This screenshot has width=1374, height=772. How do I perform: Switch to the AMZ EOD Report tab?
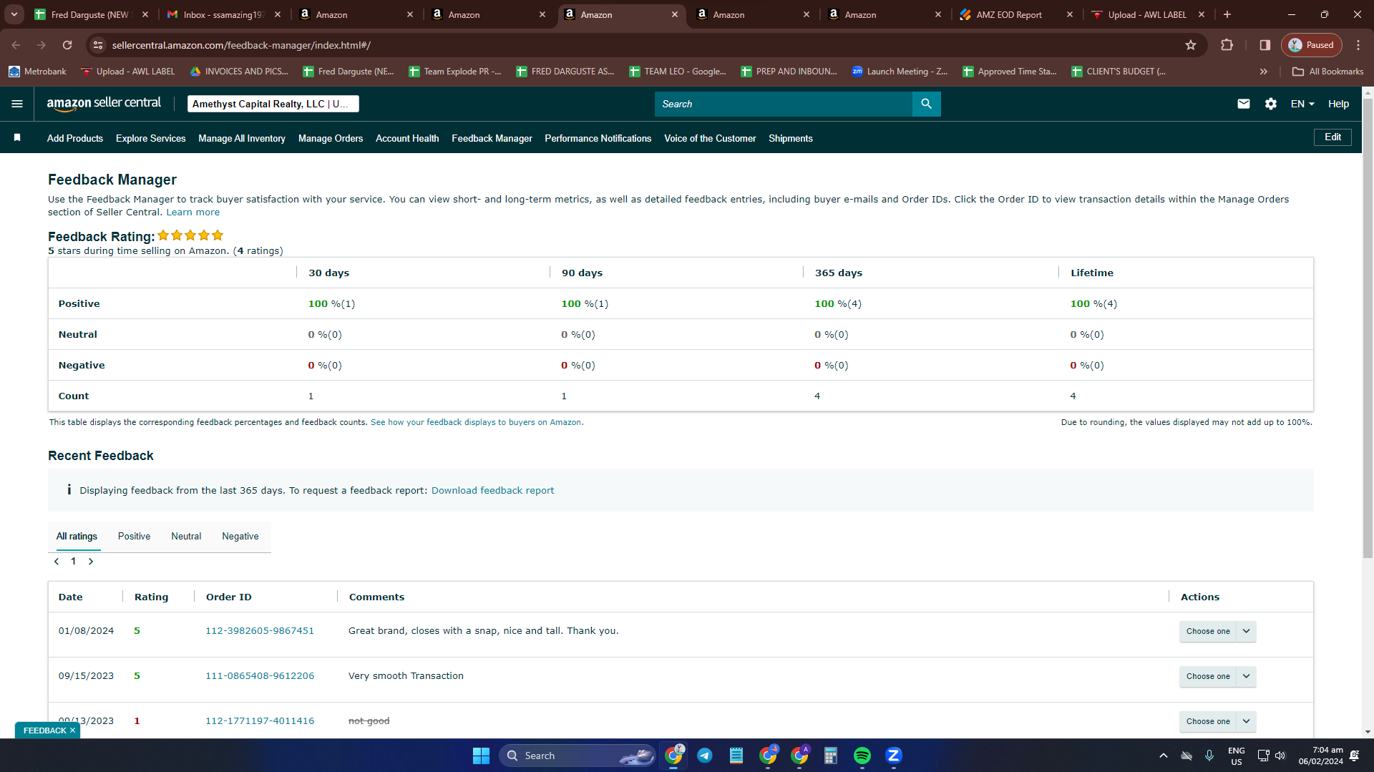point(1017,14)
